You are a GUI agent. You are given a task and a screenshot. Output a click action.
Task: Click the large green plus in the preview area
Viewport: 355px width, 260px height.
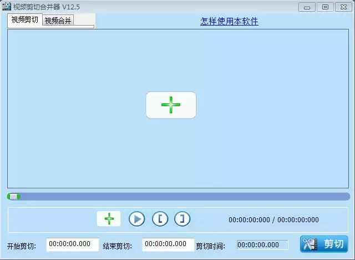pyautogui.click(x=171, y=105)
